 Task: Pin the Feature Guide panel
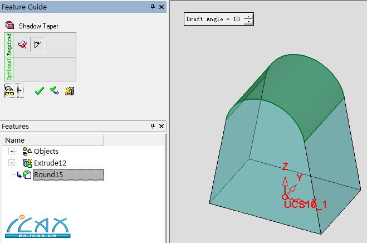(153, 7)
